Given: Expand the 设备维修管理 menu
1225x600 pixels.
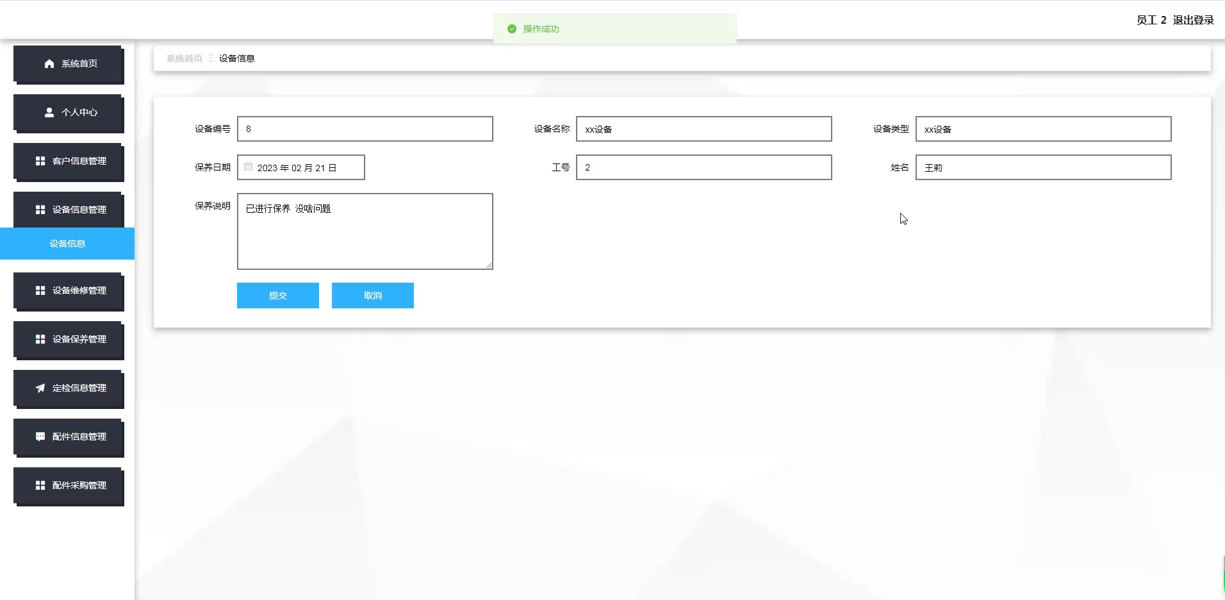Looking at the screenshot, I should click(69, 291).
